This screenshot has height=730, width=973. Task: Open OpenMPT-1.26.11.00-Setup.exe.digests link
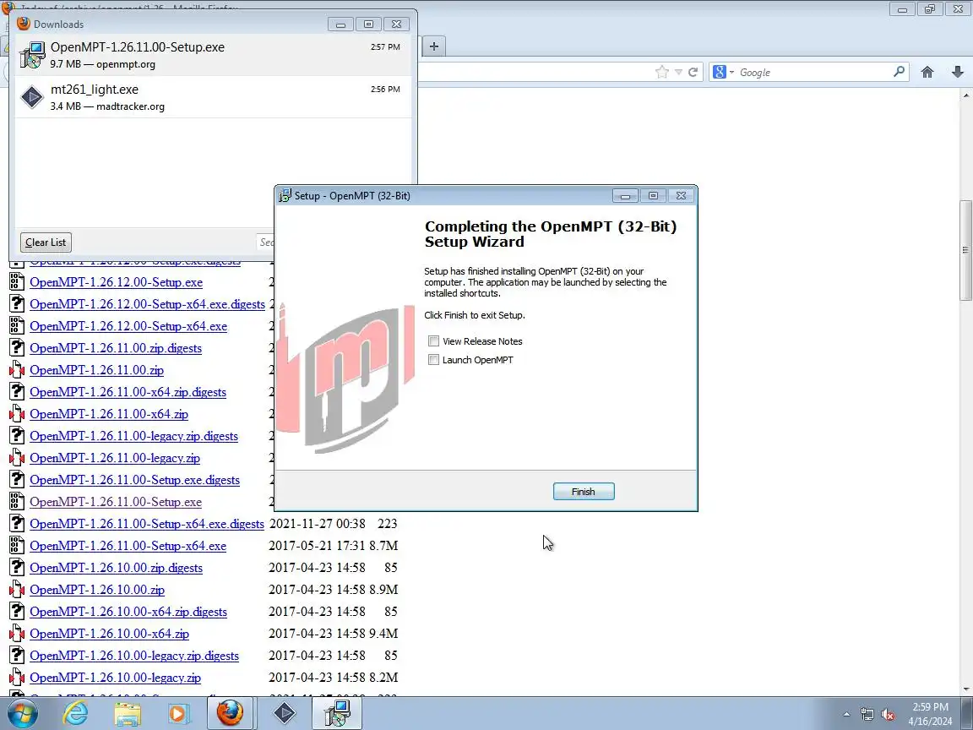(134, 480)
